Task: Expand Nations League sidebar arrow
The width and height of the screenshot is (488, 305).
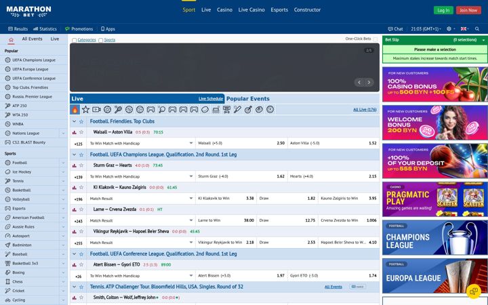Action: 63,134
